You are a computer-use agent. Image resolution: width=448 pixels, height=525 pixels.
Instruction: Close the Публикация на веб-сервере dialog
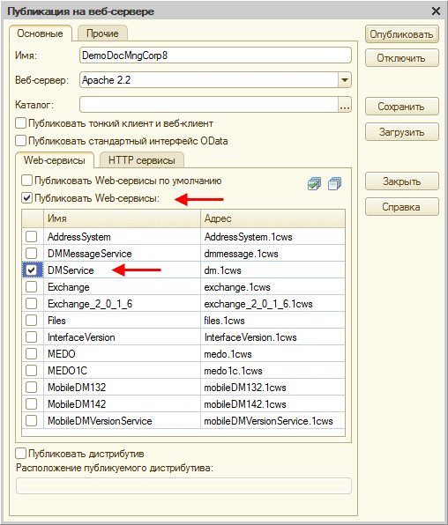(436, 11)
